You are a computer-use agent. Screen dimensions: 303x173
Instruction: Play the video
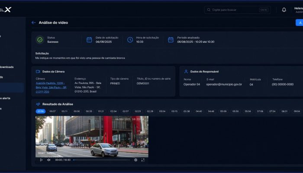click(41, 160)
